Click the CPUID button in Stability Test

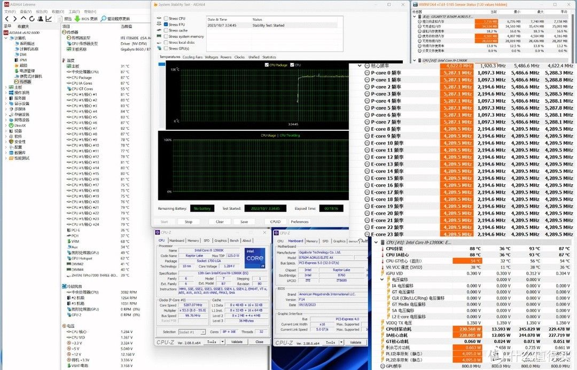pos(275,222)
